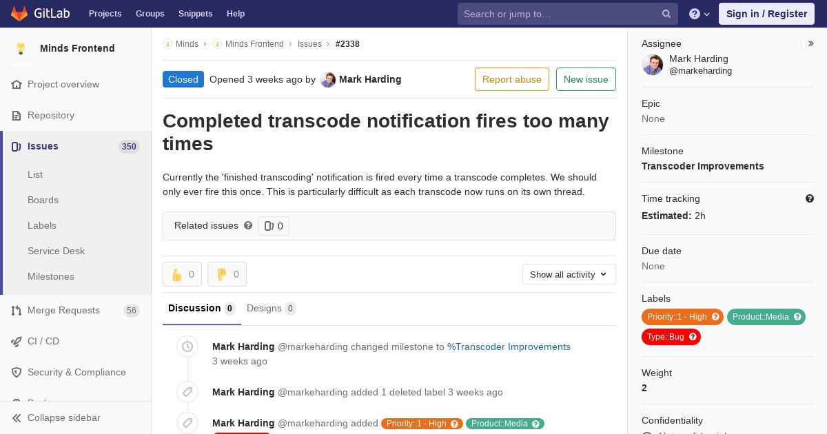Click Minds Frontend project title

77,48
